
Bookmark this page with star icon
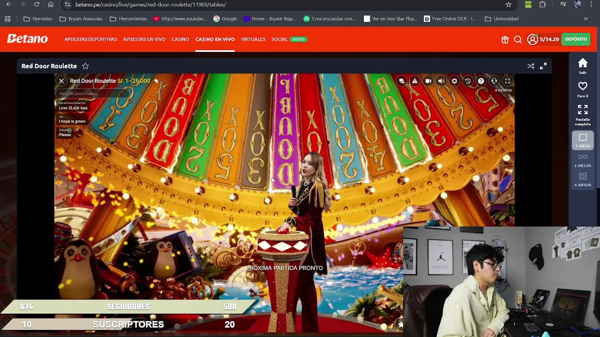509,5
